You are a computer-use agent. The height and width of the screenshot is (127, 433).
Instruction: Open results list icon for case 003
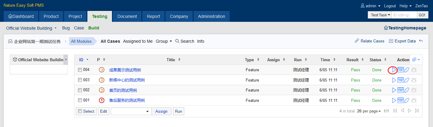tap(401, 80)
